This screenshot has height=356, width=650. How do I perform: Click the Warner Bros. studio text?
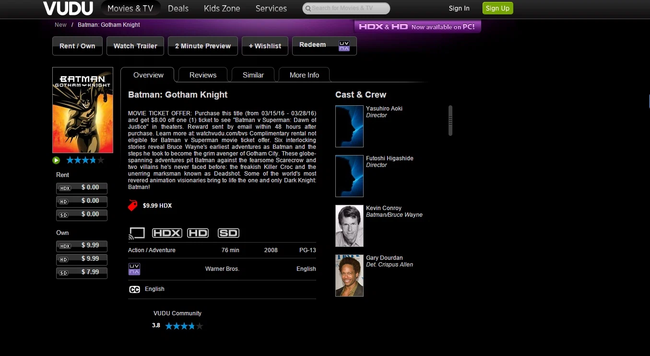222,269
